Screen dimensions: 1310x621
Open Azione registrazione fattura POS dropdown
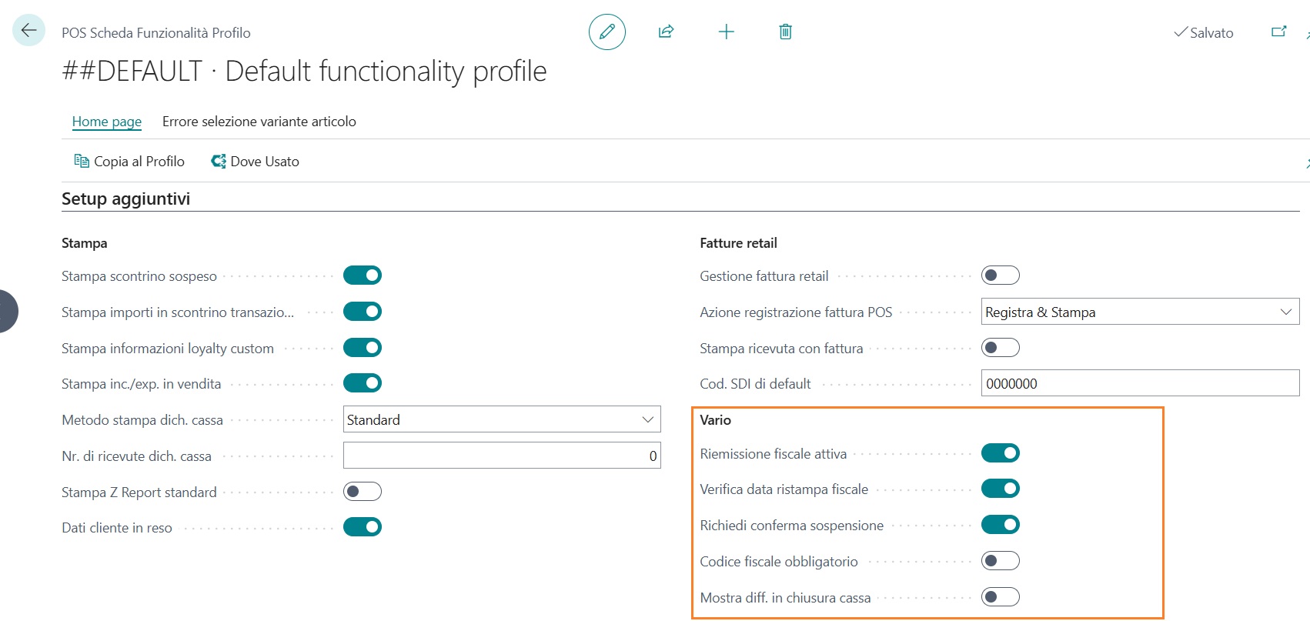1139,312
